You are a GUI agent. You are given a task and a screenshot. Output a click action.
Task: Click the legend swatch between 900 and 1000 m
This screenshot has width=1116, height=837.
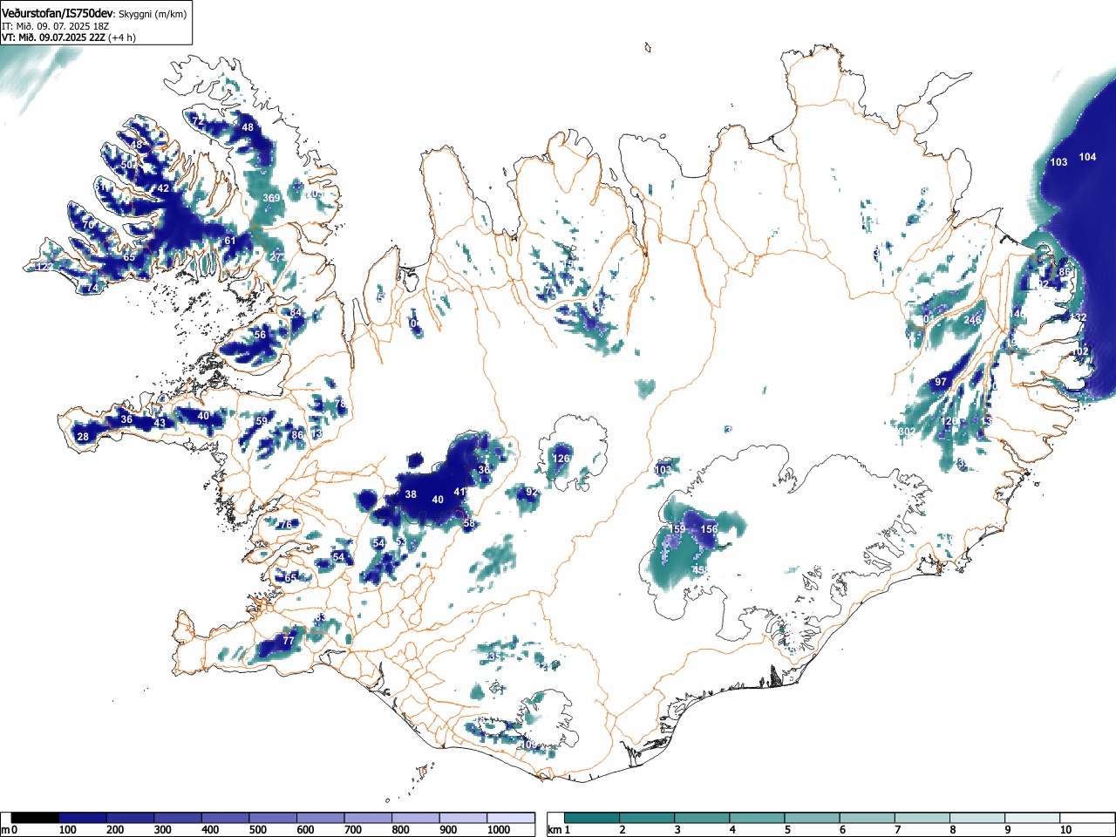[x=463, y=818]
